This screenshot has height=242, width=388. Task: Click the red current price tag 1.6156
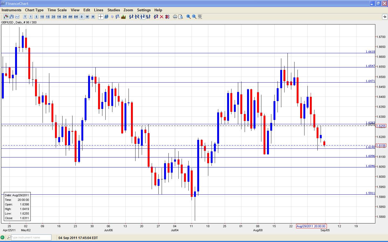pyautogui.click(x=381, y=145)
